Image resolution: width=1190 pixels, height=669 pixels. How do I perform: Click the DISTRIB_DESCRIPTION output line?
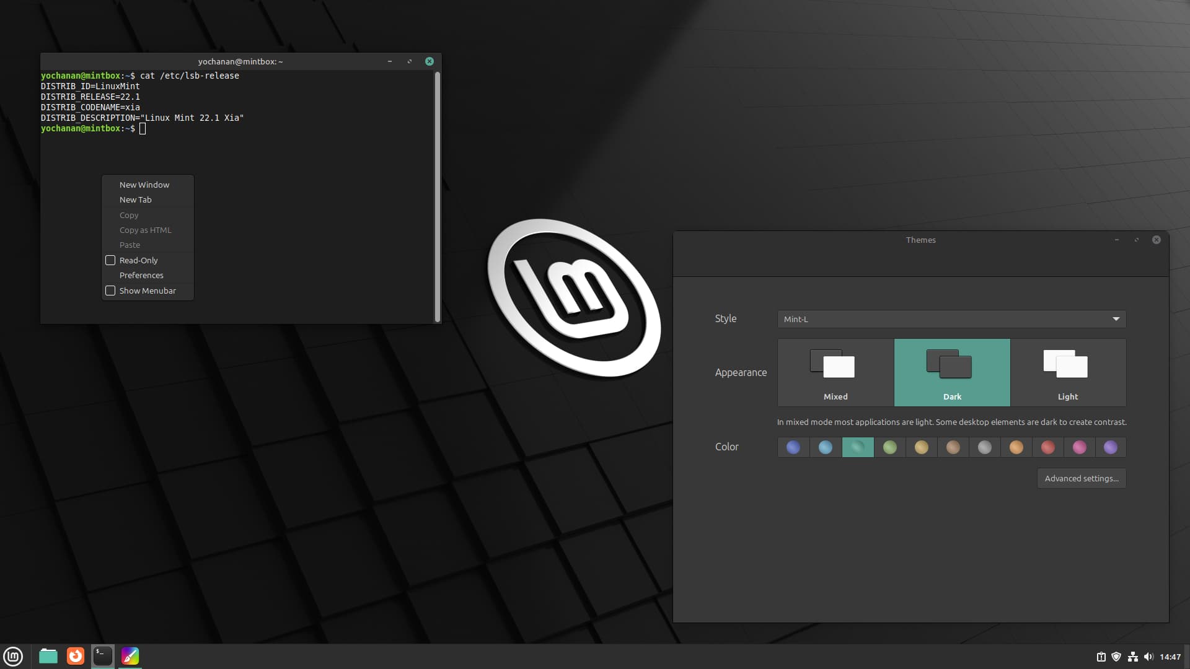pyautogui.click(x=143, y=118)
